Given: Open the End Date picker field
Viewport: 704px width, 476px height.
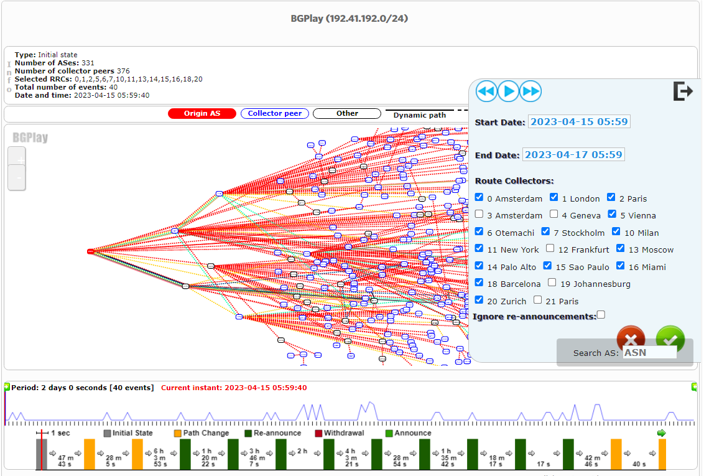Looking at the screenshot, I should (573, 154).
